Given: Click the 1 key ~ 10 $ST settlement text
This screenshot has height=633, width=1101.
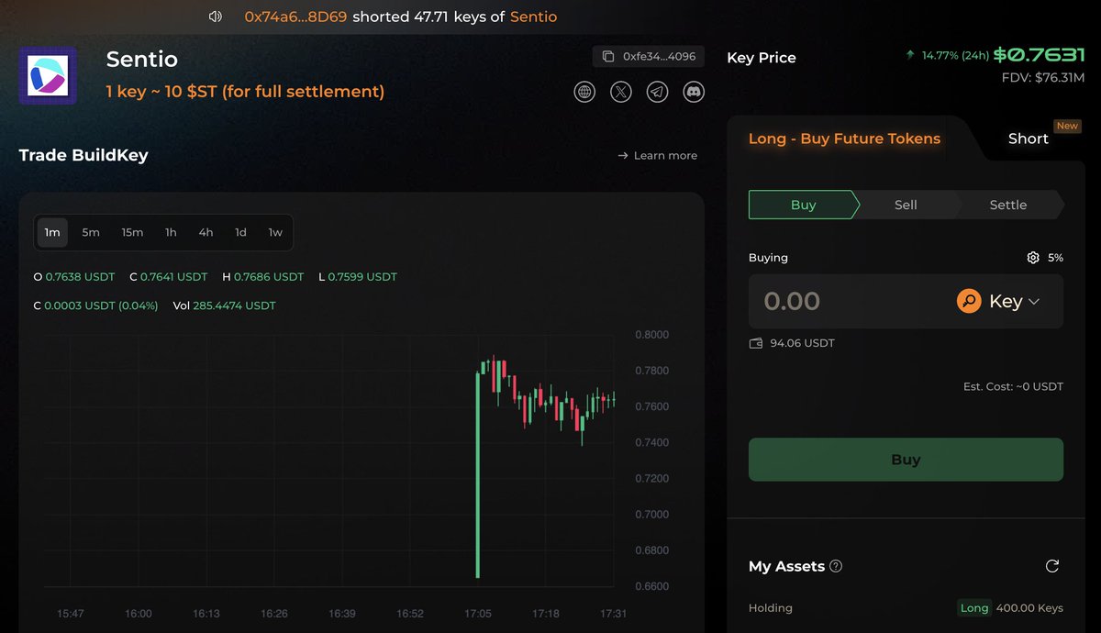Looking at the screenshot, I should [x=245, y=92].
